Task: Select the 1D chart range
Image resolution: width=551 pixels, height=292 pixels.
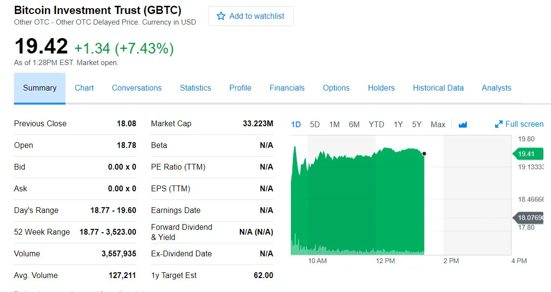Action: pyautogui.click(x=296, y=124)
